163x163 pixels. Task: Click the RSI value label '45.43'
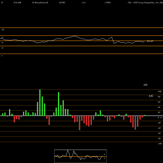[x=150, y=41]
